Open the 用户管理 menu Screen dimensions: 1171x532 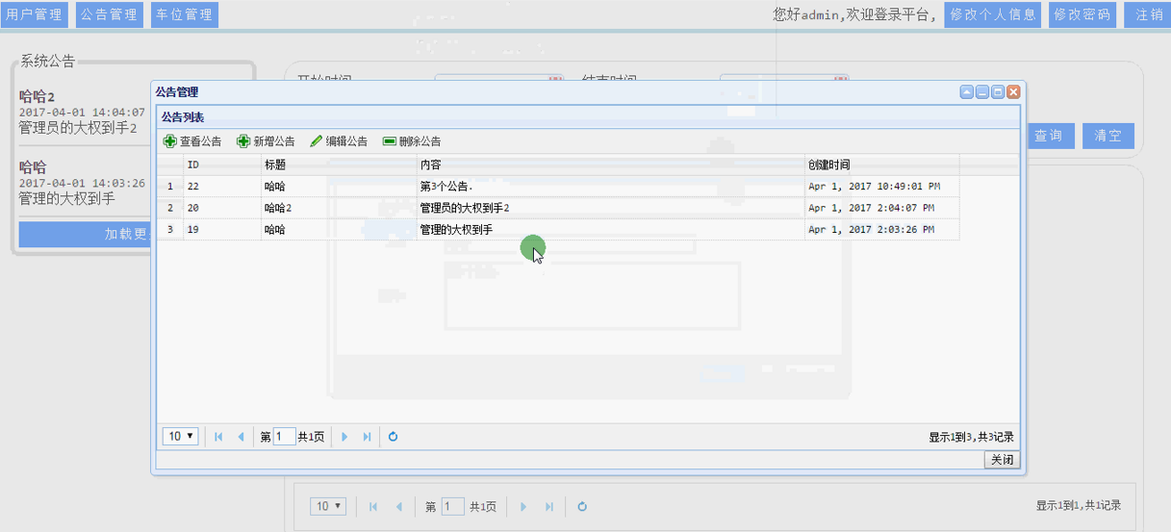click(x=34, y=14)
